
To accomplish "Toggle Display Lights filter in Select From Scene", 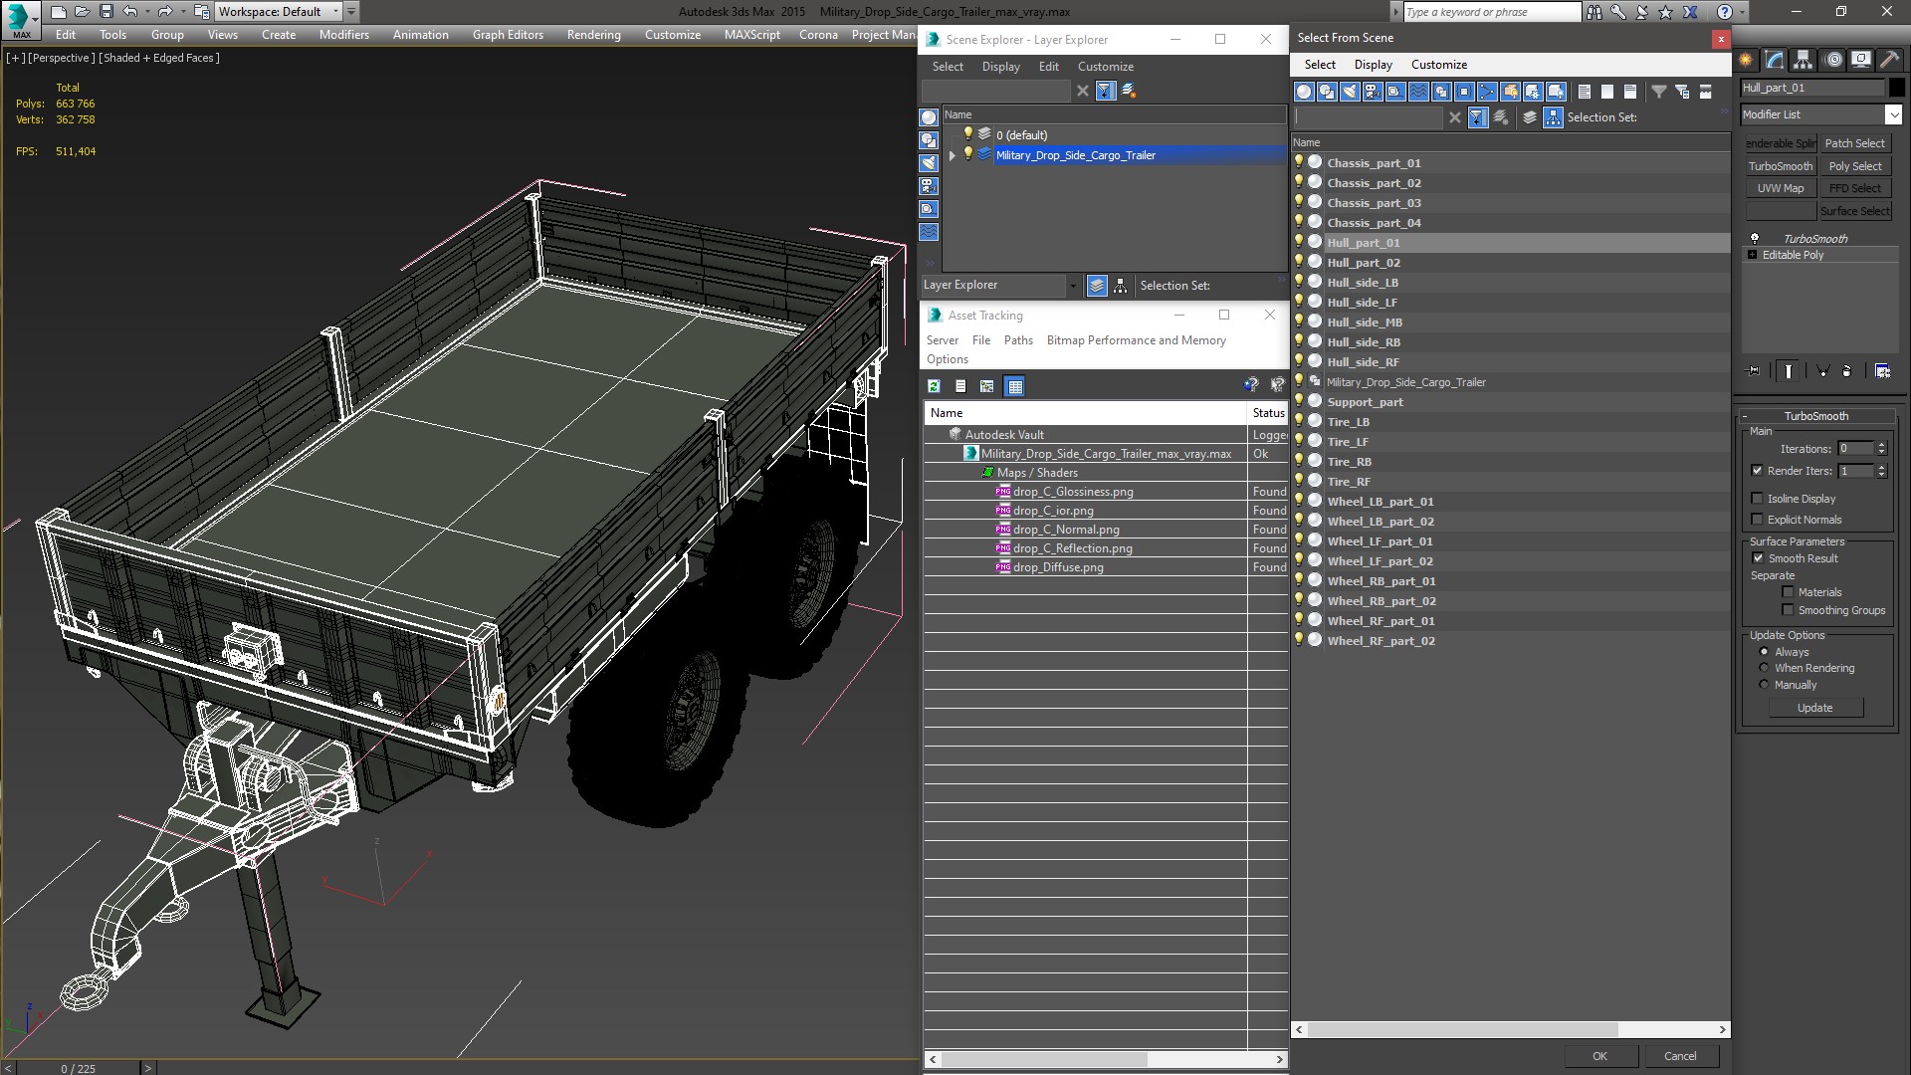I will (1350, 92).
